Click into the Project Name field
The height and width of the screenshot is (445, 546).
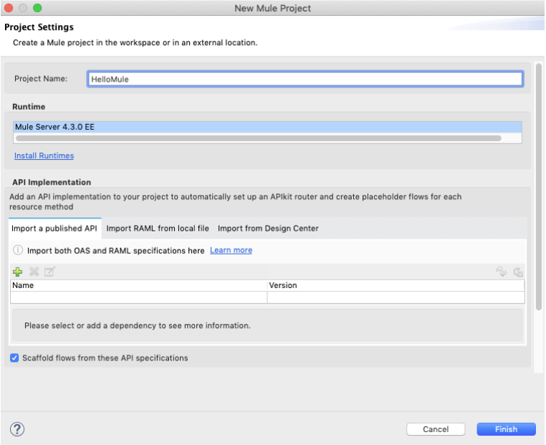pos(305,79)
